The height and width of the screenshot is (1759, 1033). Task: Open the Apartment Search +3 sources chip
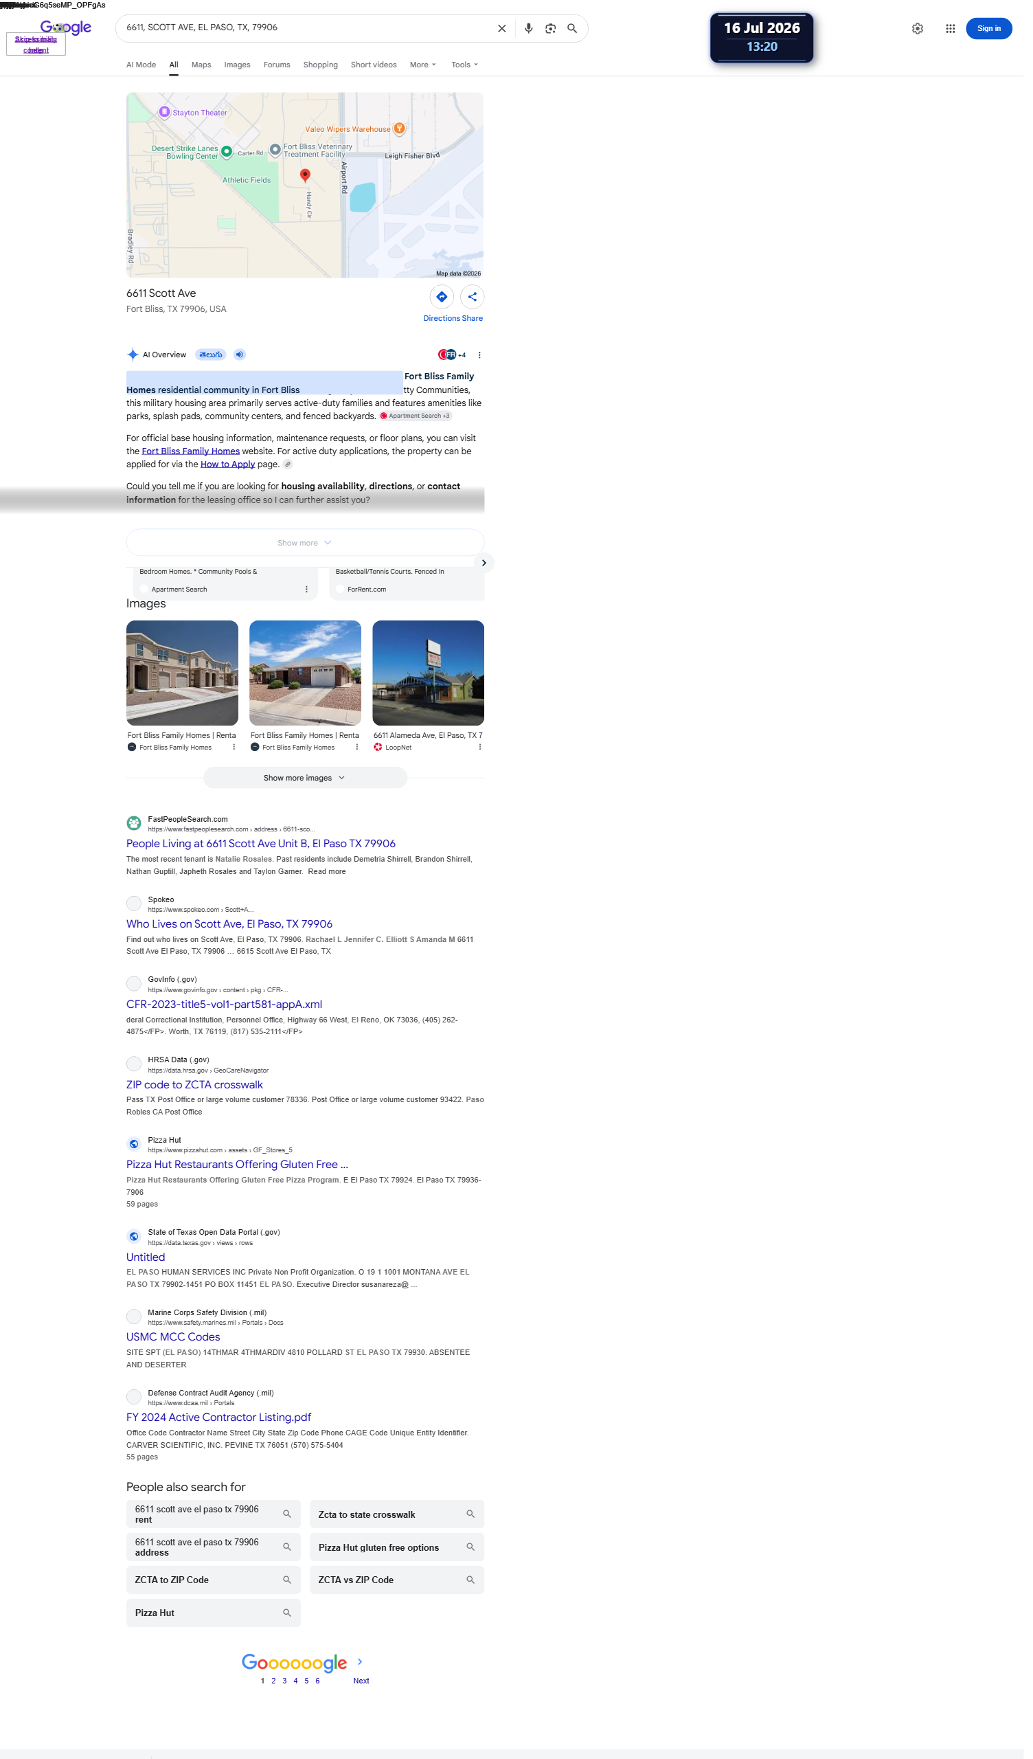click(x=419, y=420)
